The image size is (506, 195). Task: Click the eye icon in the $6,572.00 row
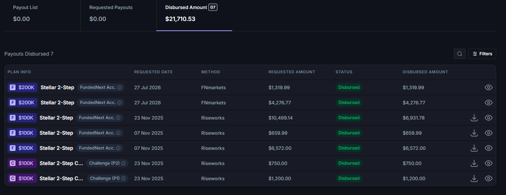tap(489, 148)
